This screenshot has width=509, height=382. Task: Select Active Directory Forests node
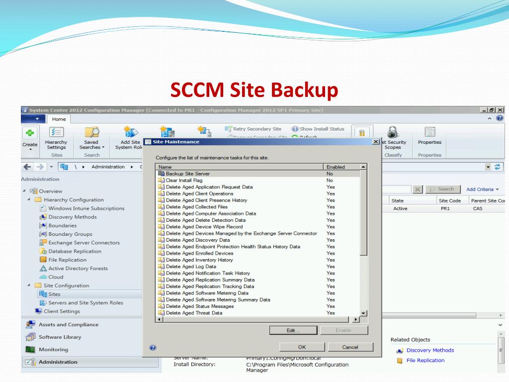(78, 268)
